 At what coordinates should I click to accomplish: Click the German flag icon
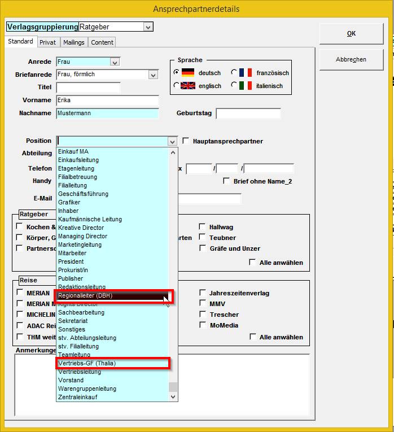188,73
